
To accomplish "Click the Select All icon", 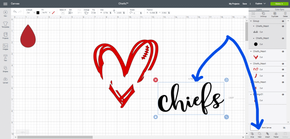I will pos(63,13).
